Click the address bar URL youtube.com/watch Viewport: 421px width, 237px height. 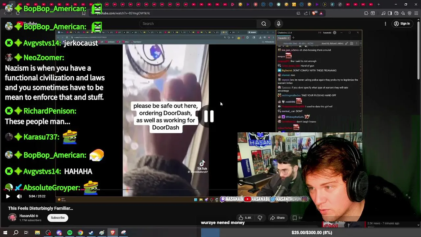(x=123, y=13)
